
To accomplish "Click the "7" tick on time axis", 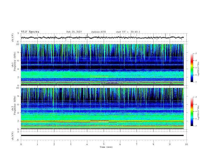I will point(137,144).
